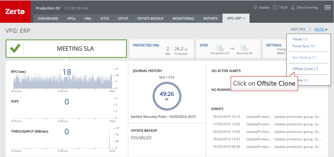Choose Run Backup from the menu

(302, 57)
